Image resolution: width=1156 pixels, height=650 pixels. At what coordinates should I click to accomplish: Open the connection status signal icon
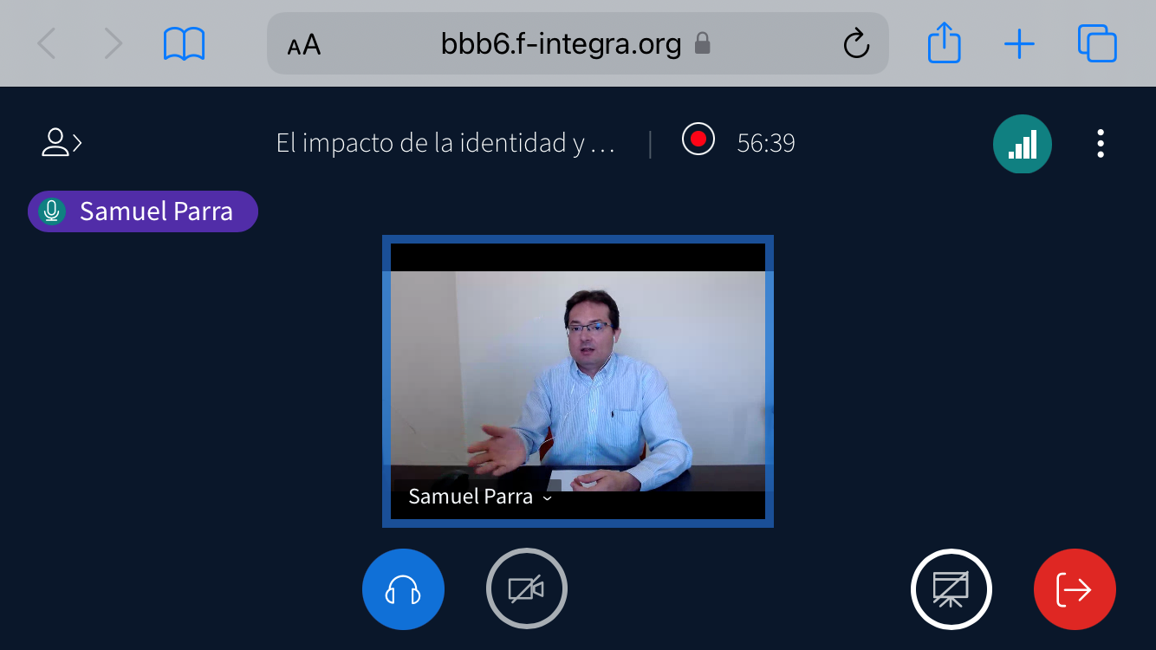[1022, 144]
